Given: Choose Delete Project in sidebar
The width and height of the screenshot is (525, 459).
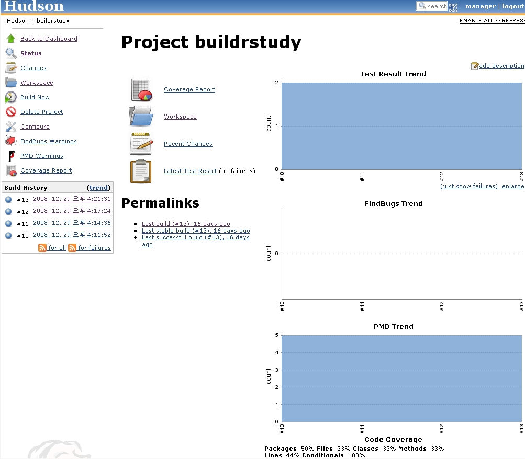Looking at the screenshot, I should click(x=41, y=112).
